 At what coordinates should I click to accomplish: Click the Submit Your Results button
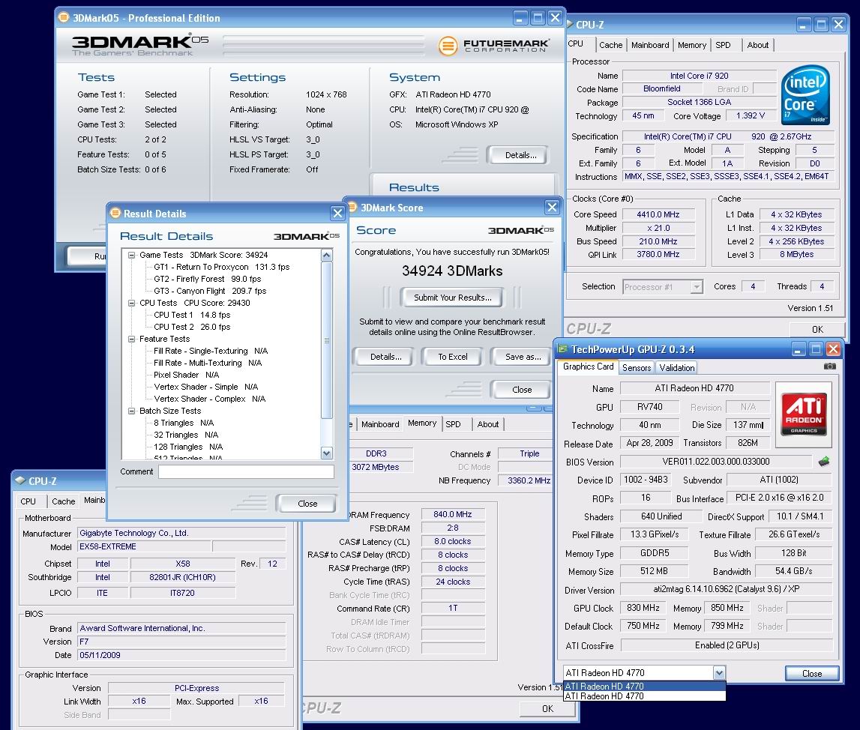[x=452, y=298]
